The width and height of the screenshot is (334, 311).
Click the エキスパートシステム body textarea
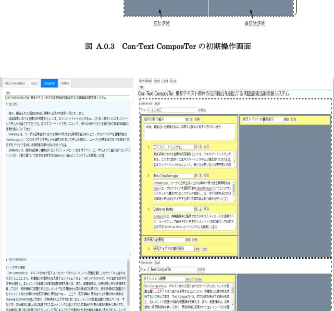[195, 159]
